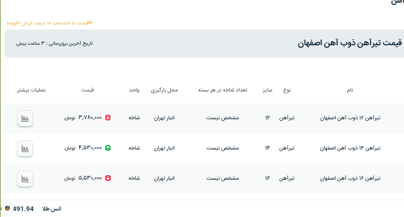
Task: Click the red down arrow beside price ۵,۵۳۰,۰۰۰
Action: click(x=108, y=178)
